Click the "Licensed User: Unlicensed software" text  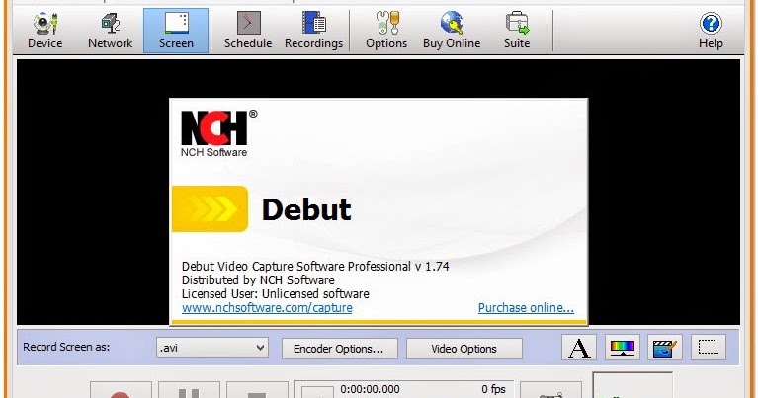[x=275, y=293]
